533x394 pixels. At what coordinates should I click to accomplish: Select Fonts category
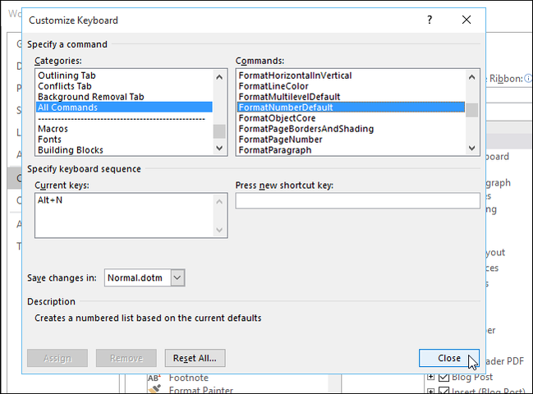click(124, 140)
